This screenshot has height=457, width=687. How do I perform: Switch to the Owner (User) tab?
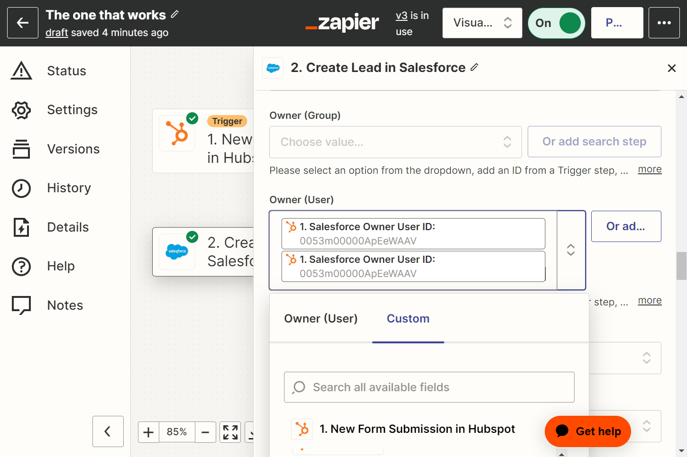(321, 319)
